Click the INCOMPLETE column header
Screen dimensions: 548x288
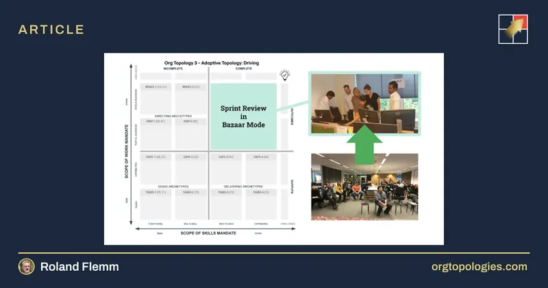tap(173, 69)
